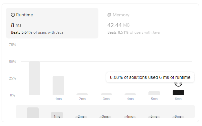The height and width of the screenshot is (126, 202).
Task: Click the Beats 5.61% of users text
Action: click(x=37, y=32)
